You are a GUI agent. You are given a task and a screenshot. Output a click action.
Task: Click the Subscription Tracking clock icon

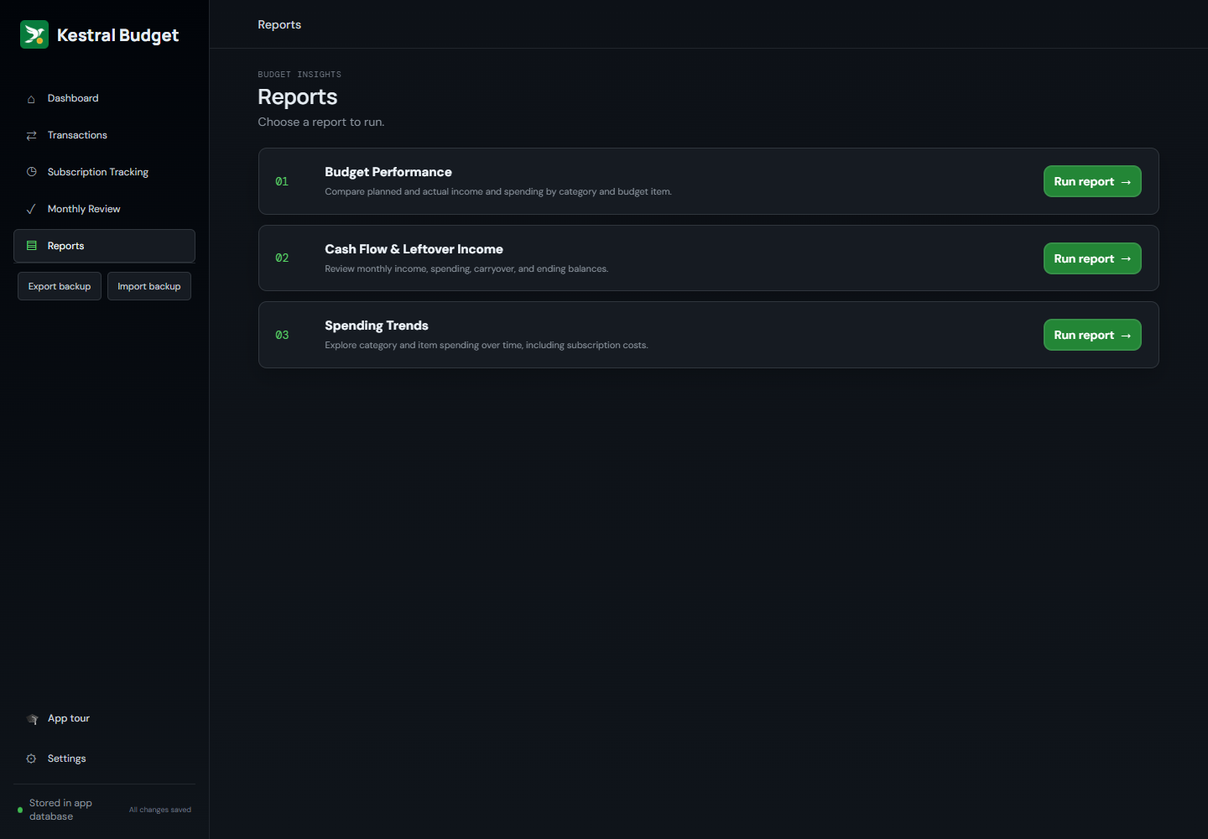point(31,172)
